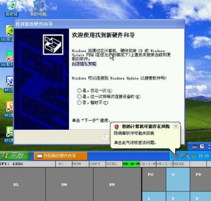The height and width of the screenshot is (201, 211).
Task: Click '单击此气球修复该问题' balloon text
Action: coord(135,143)
